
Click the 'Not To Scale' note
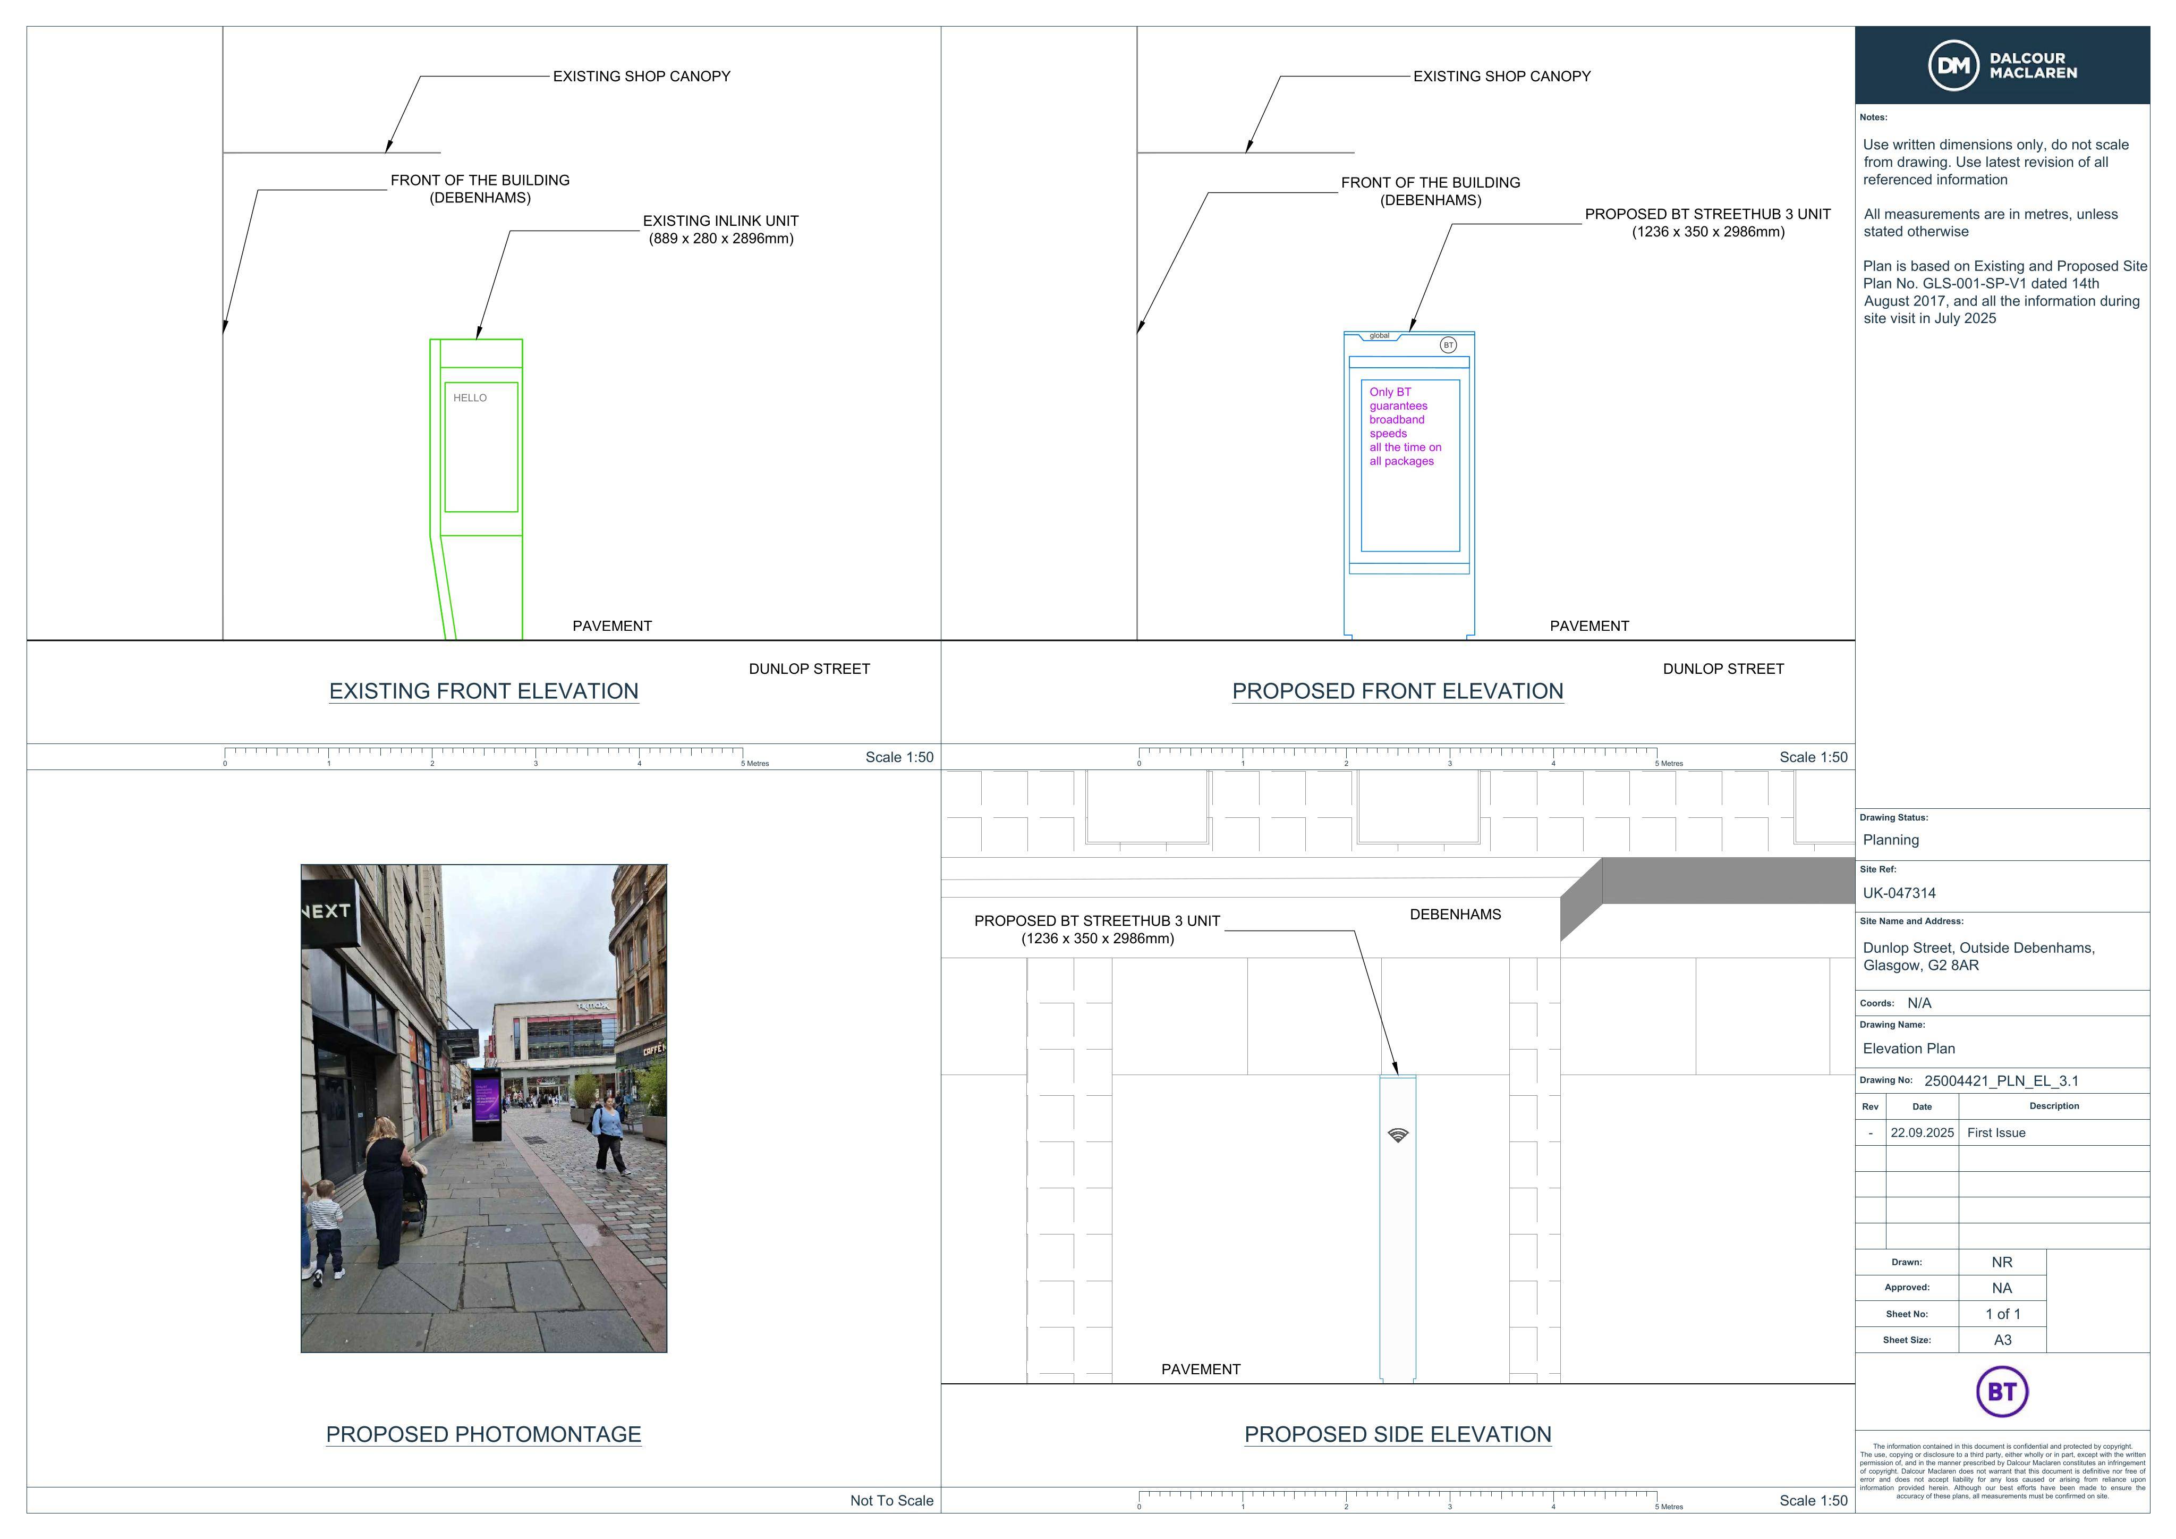pyautogui.click(x=892, y=1500)
